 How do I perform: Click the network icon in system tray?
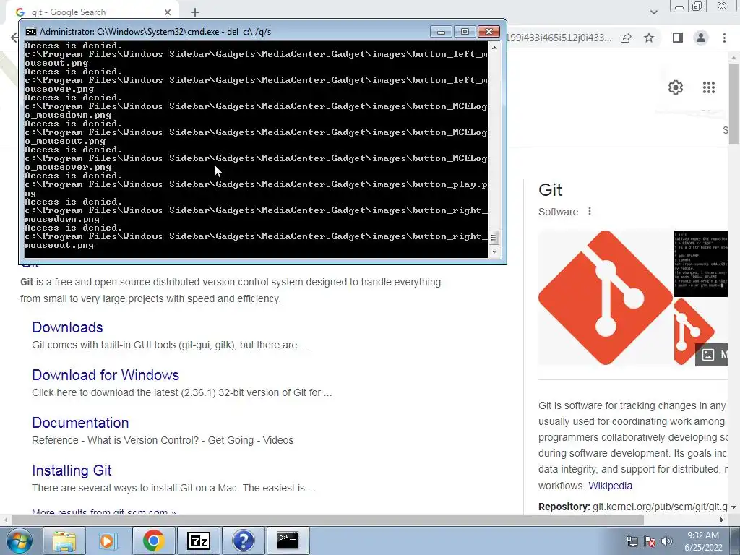coord(632,541)
